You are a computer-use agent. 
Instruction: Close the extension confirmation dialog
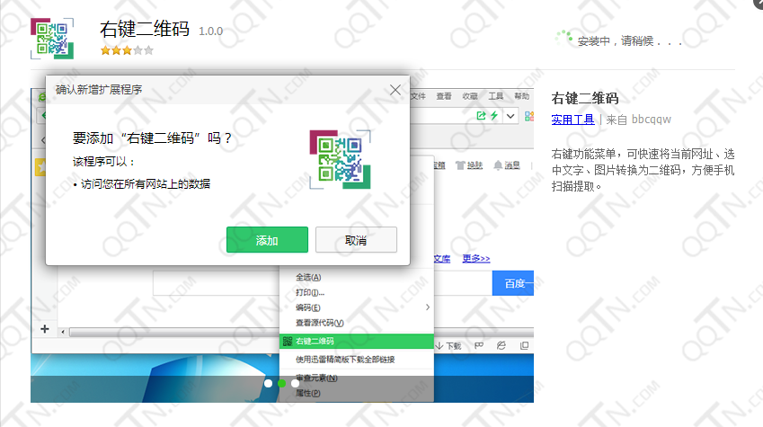(x=395, y=90)
